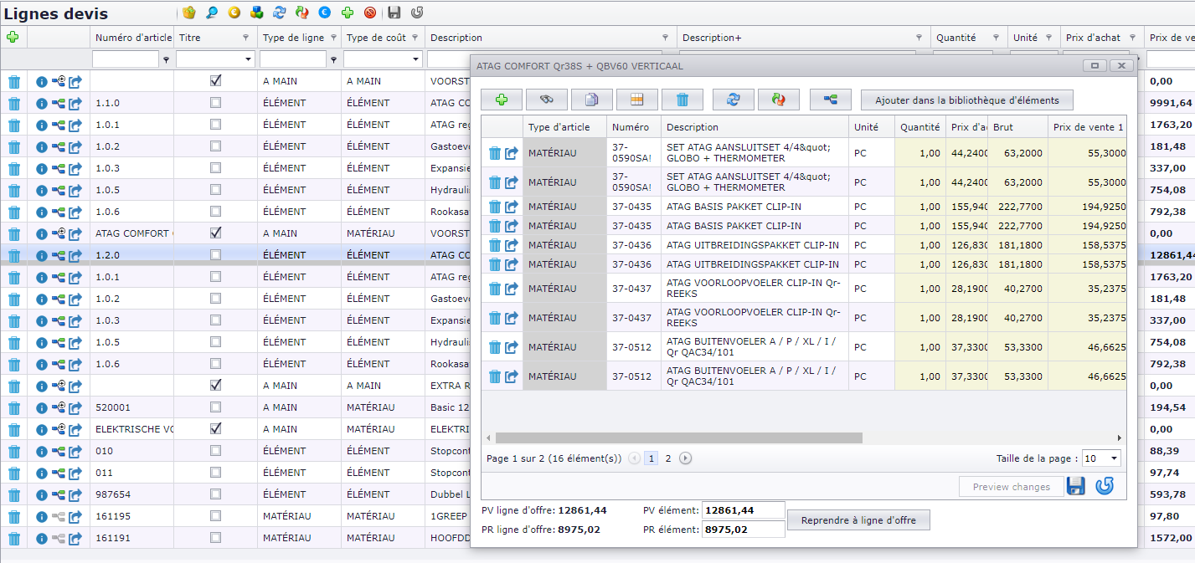1195x563 pixels.
Task: Click the table grid button in popup toolbar
Action: point(637,100)
